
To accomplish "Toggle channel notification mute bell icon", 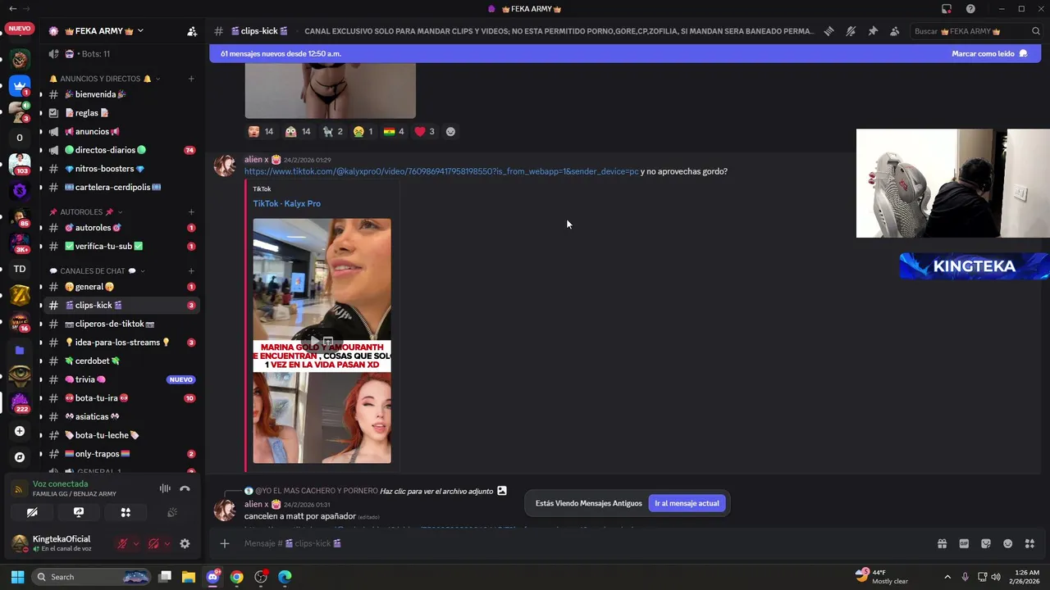I will click(851, 31).
